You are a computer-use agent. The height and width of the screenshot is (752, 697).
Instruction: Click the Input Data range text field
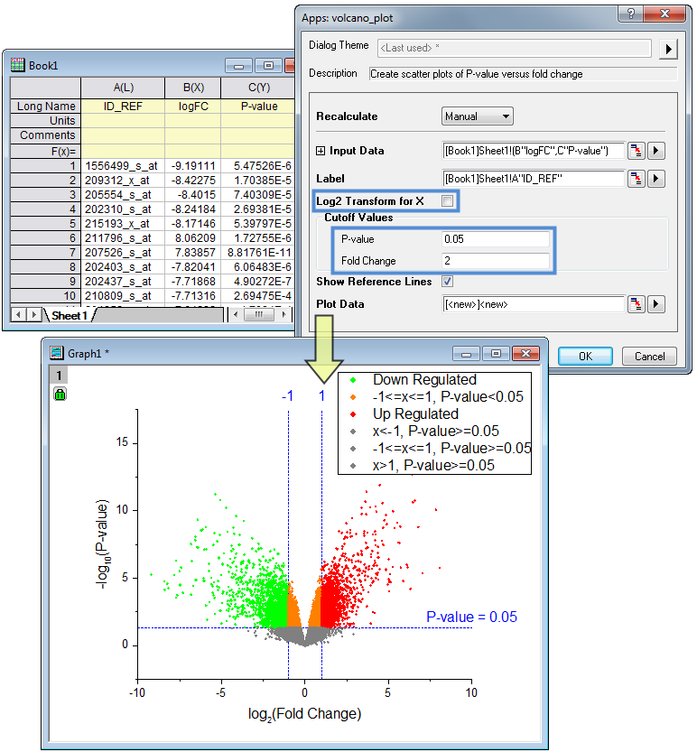click(x=534, y=151)
